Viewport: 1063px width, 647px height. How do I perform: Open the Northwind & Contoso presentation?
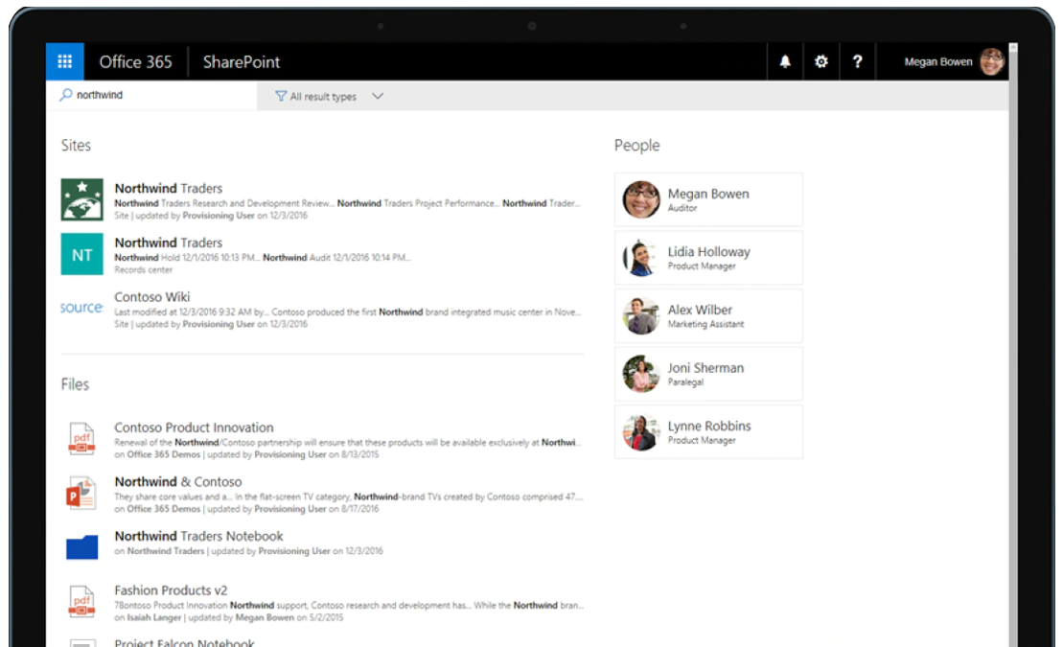[x=178, y=481]
